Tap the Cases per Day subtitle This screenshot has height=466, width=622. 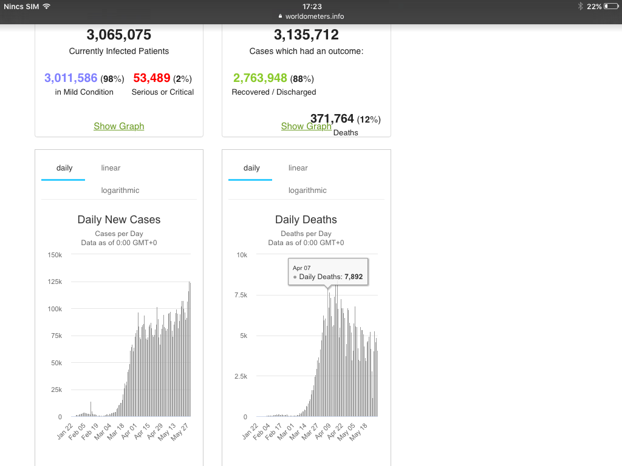[119, 234]
